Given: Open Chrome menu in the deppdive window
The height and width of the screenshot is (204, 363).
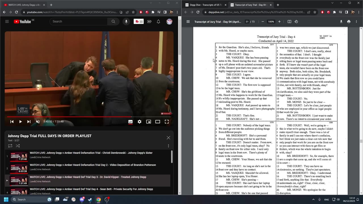Looking at the screenshot, I should [x=359, y=12].
